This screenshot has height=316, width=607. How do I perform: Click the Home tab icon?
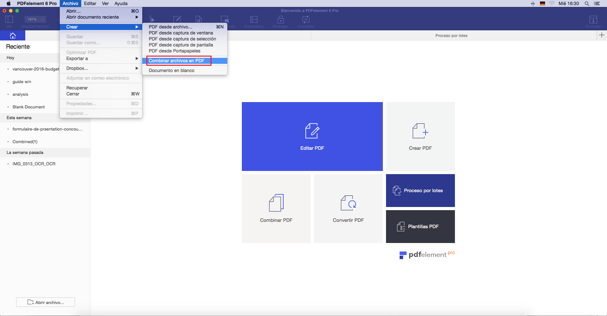(x=13, y=35)
